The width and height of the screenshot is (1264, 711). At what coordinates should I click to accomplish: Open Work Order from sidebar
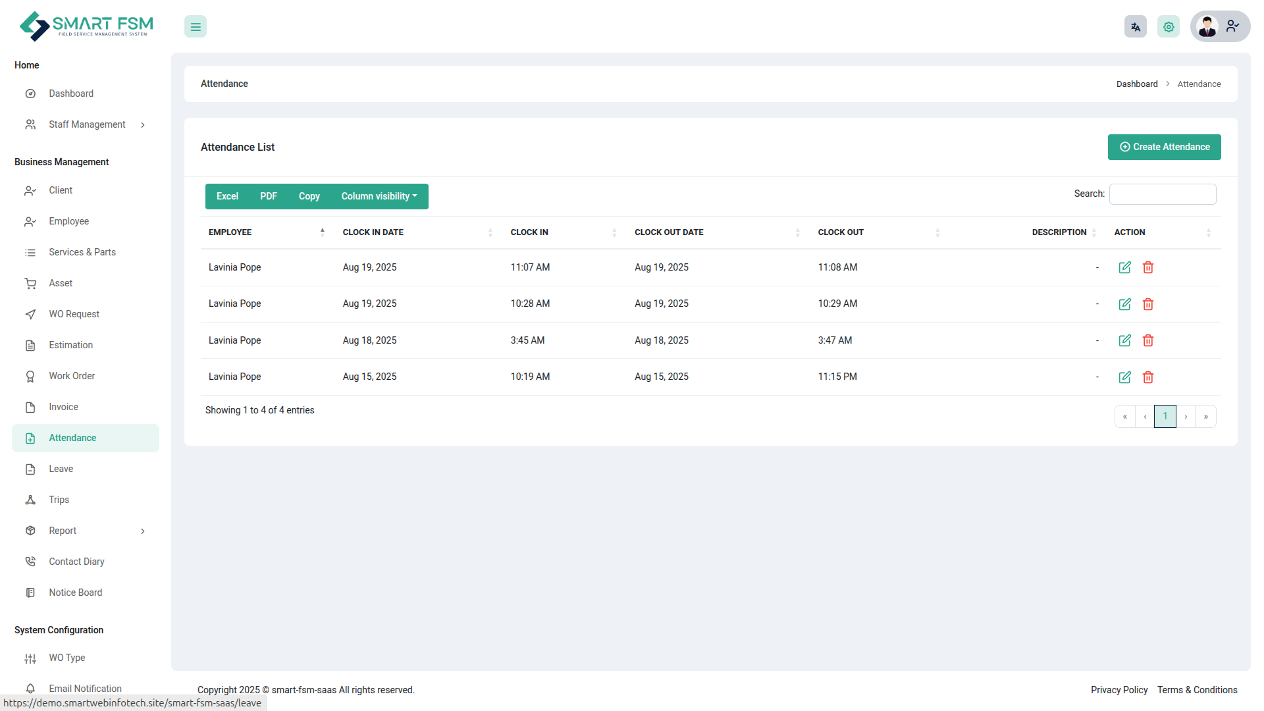click(x=72, y=376)
